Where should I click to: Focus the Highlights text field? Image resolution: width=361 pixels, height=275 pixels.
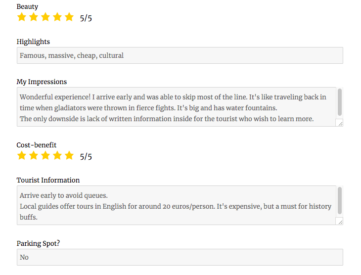[180, 55]
